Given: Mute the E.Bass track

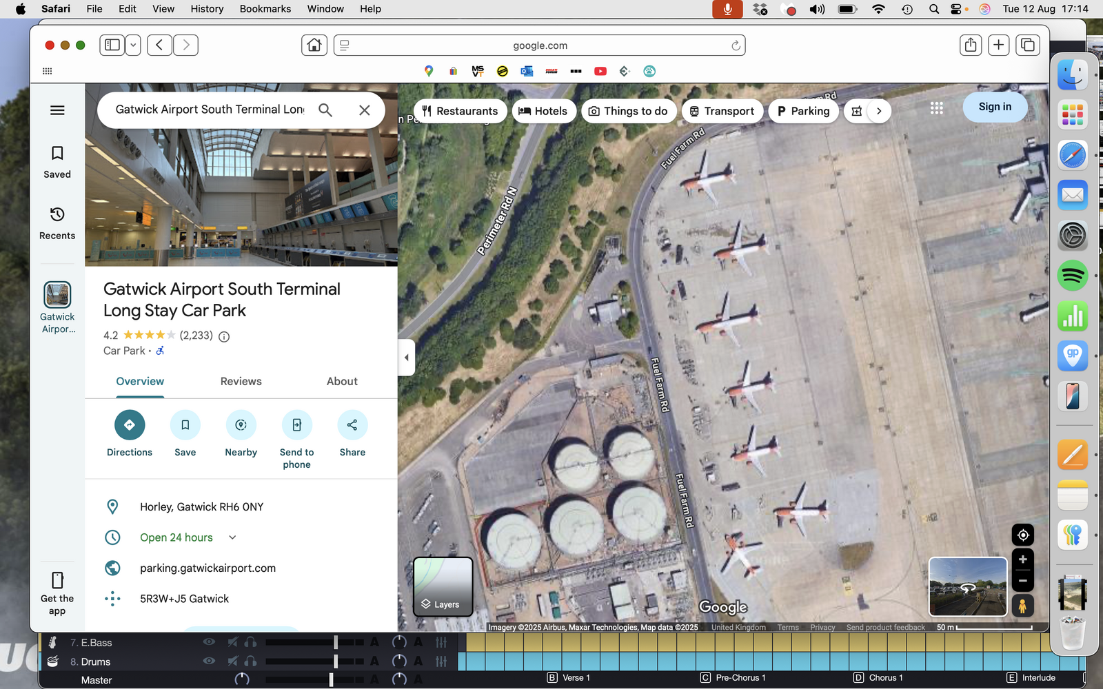Looking at the screenshot, I should click(x=233, y=641).
